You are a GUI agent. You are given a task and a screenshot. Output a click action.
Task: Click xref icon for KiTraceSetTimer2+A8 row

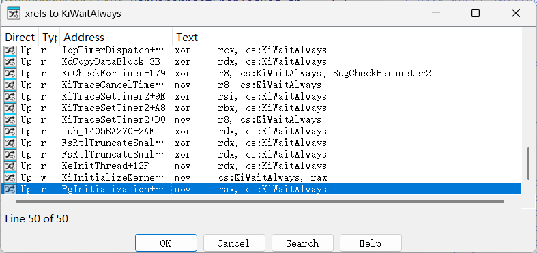pyautogui.click(x=10, y=108)
